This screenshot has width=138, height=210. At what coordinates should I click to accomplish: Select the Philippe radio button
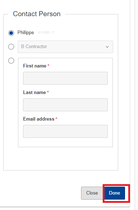point(11,33)
